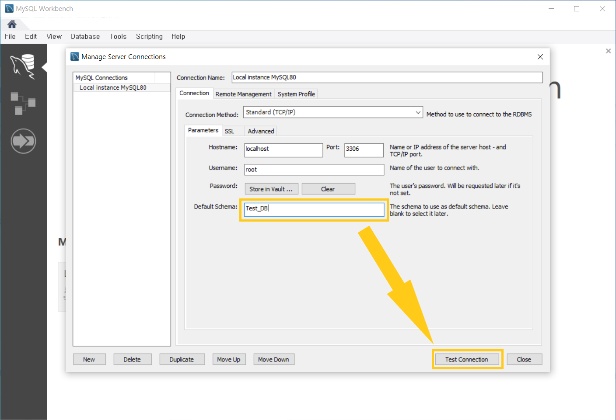Click the Test Connection button

point(467,359)
